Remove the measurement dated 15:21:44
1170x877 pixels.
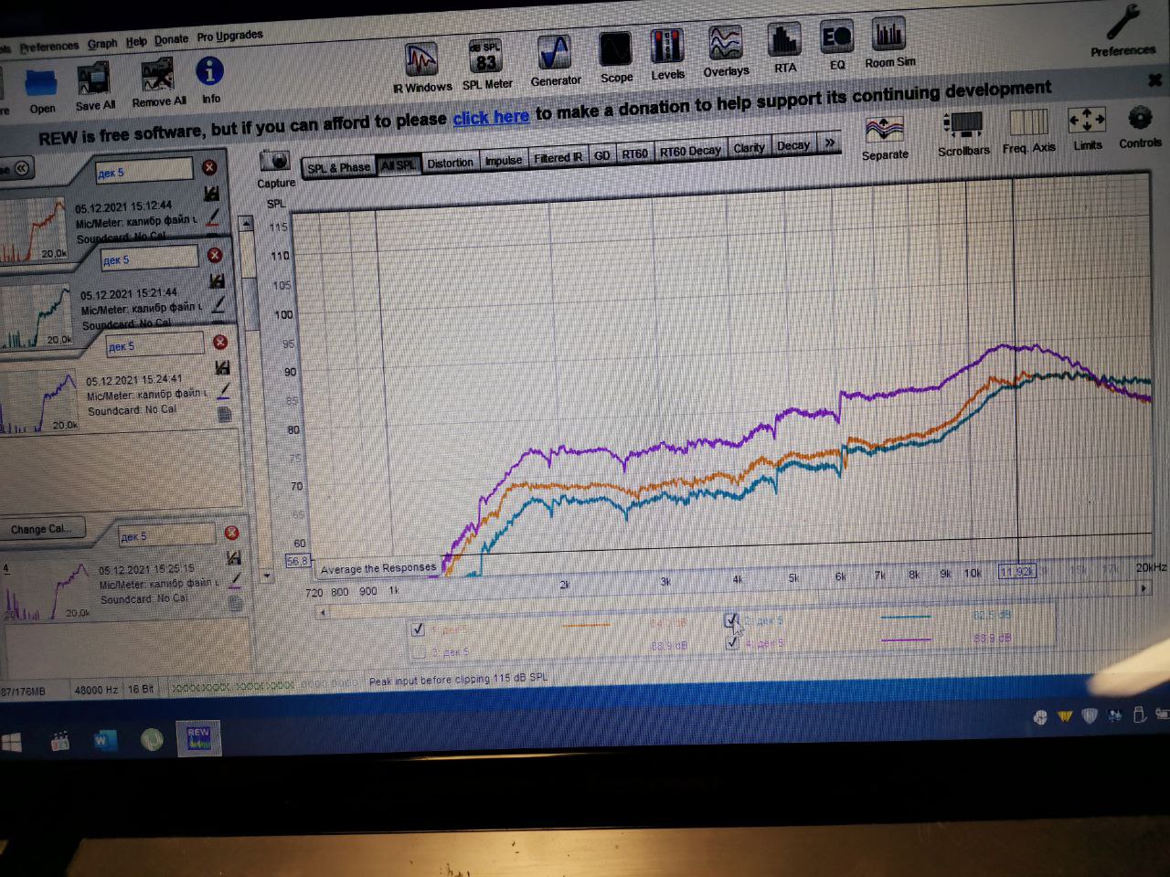tap(215, 255)
